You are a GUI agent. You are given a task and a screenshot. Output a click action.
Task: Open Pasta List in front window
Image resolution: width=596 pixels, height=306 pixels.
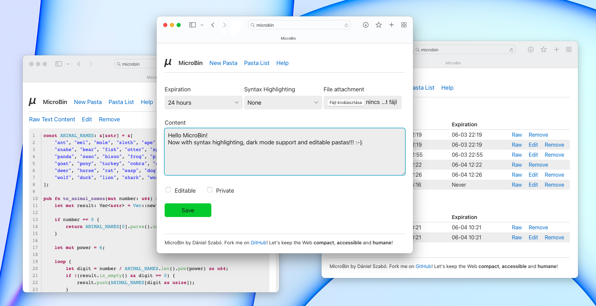click(x=257, y=63)
